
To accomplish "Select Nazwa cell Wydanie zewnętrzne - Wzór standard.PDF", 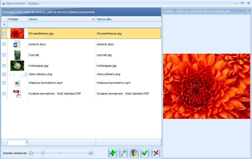I will point(62,94).
